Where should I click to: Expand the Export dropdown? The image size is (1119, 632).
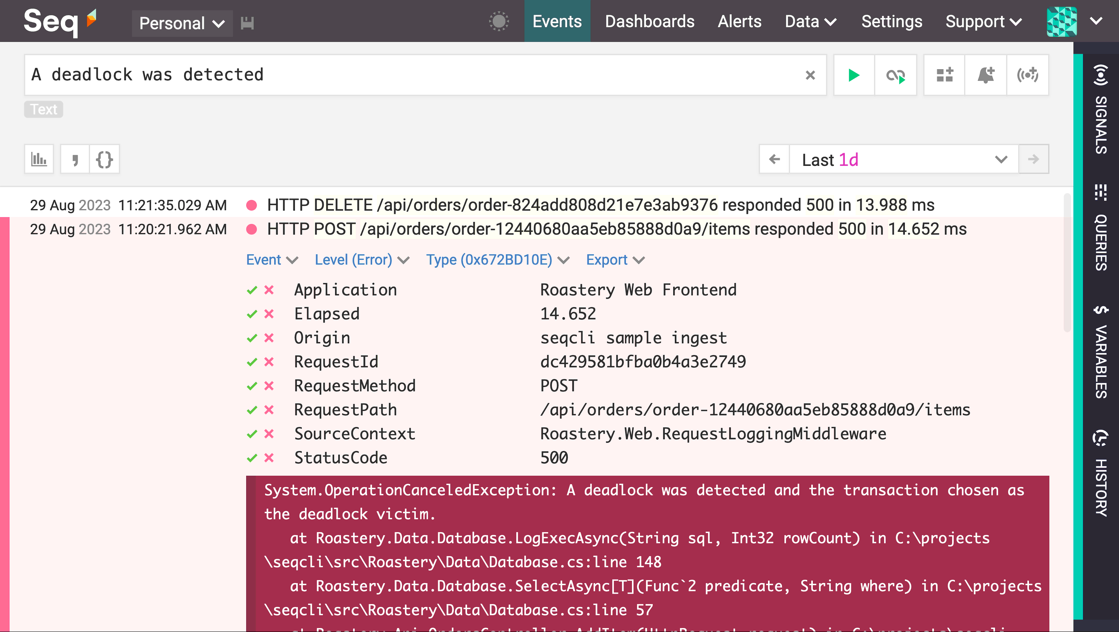(616, 259)
